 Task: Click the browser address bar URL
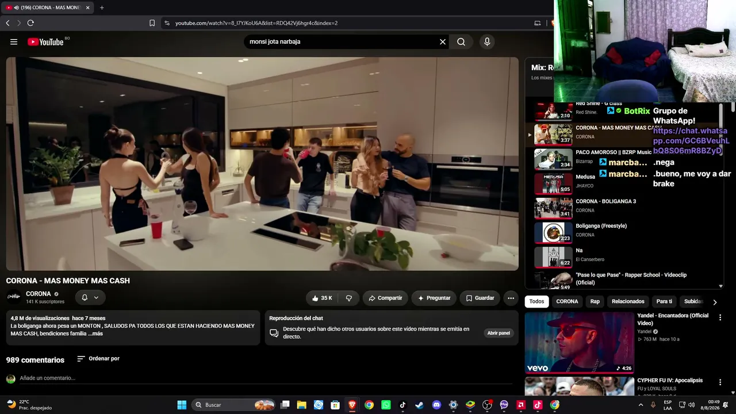[256, 23]
